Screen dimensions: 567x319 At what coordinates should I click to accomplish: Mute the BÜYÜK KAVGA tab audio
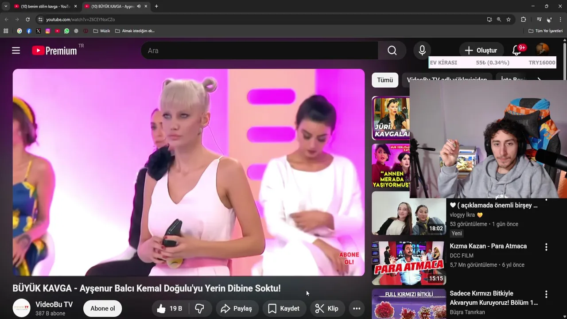(x=139, y=6)
